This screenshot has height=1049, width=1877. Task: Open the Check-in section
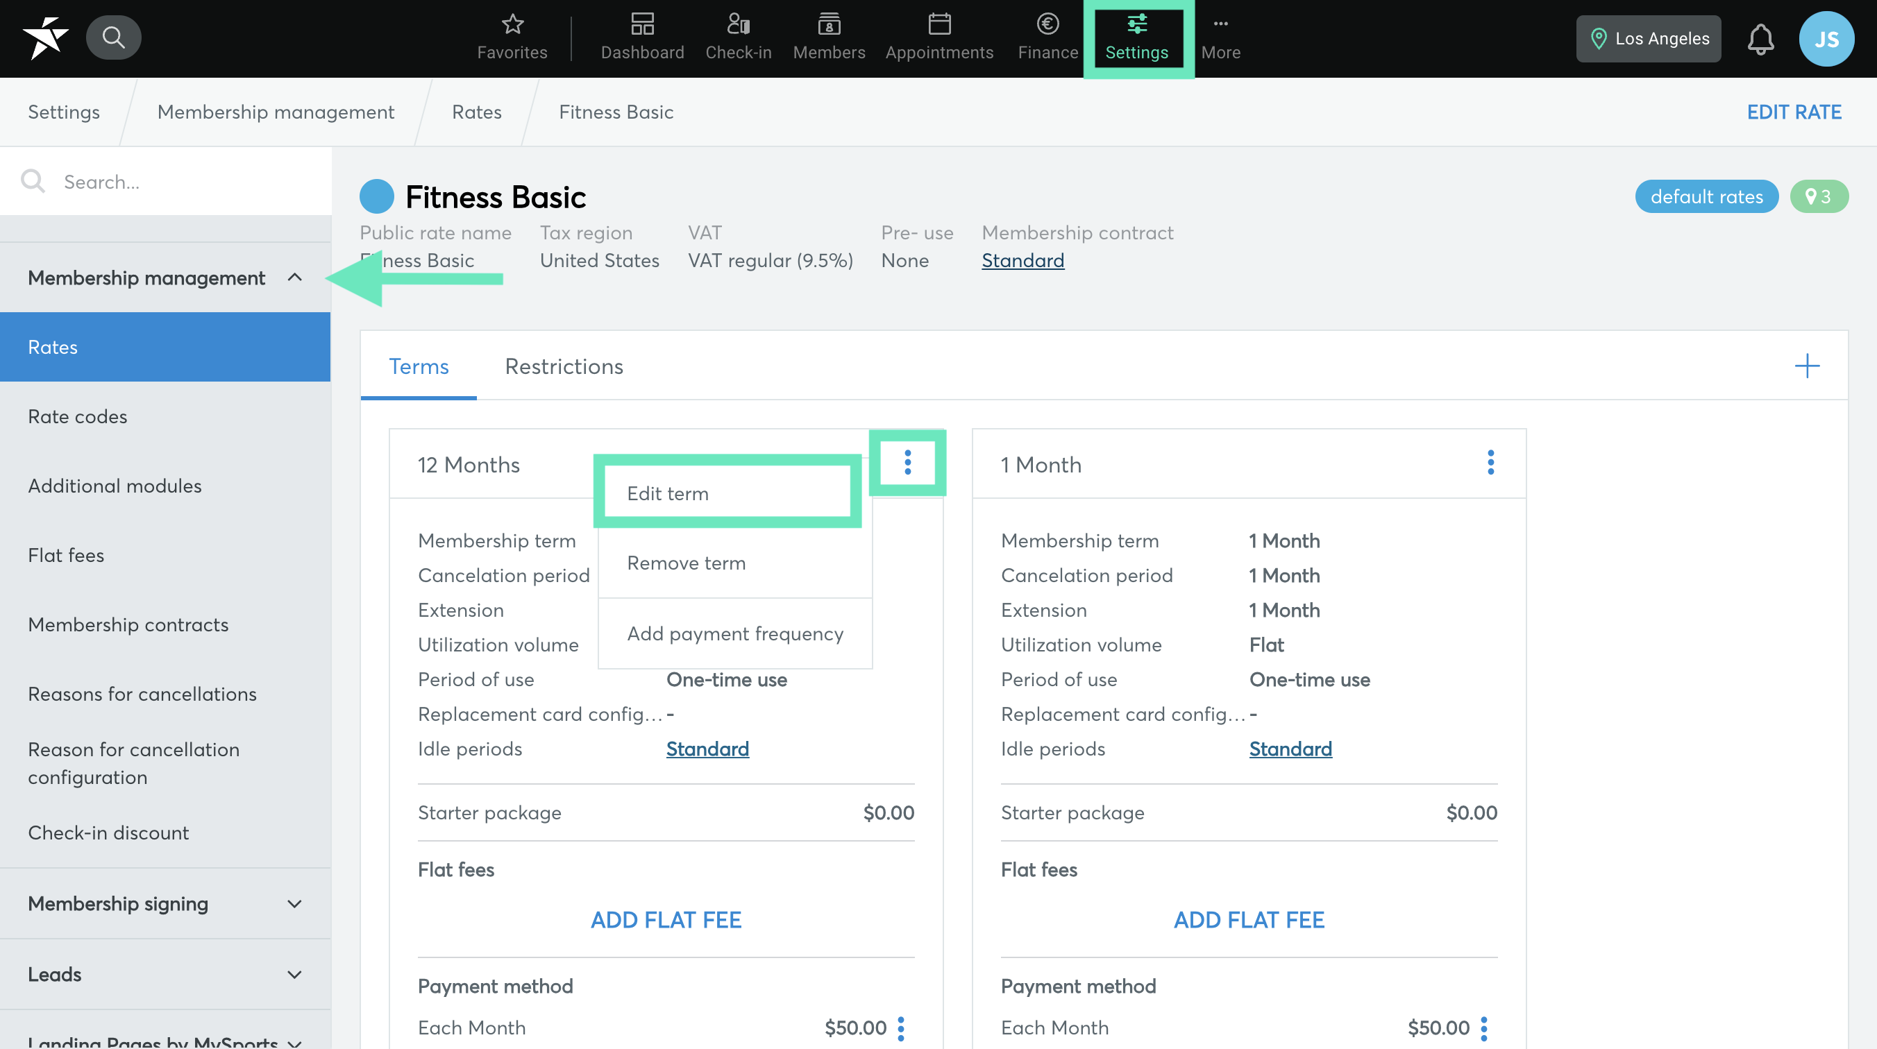coord(738,38)
